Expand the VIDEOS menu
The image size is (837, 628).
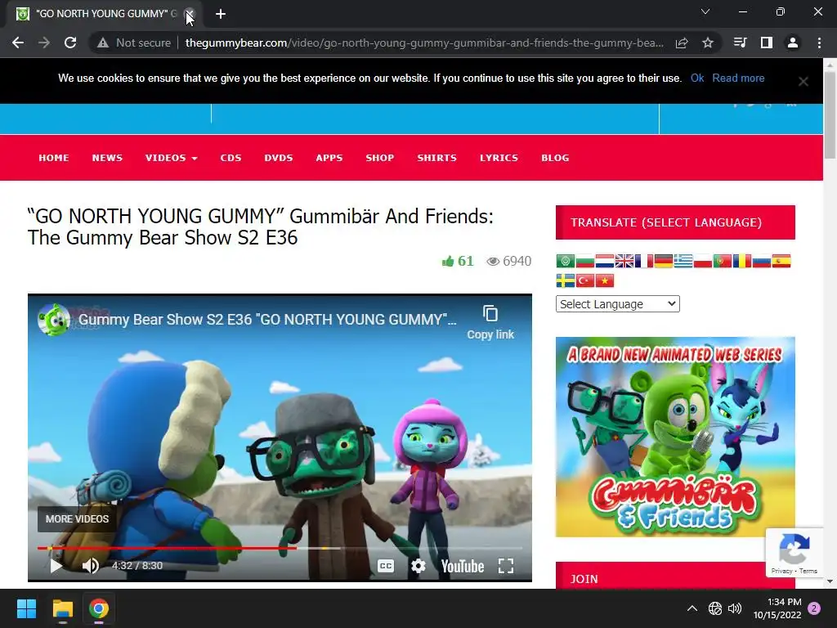(x=171, y=158)
